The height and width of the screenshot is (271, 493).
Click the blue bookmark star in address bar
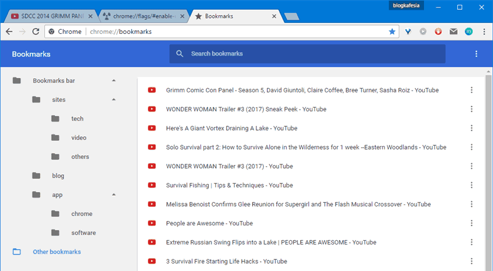(x=392, y=31)
